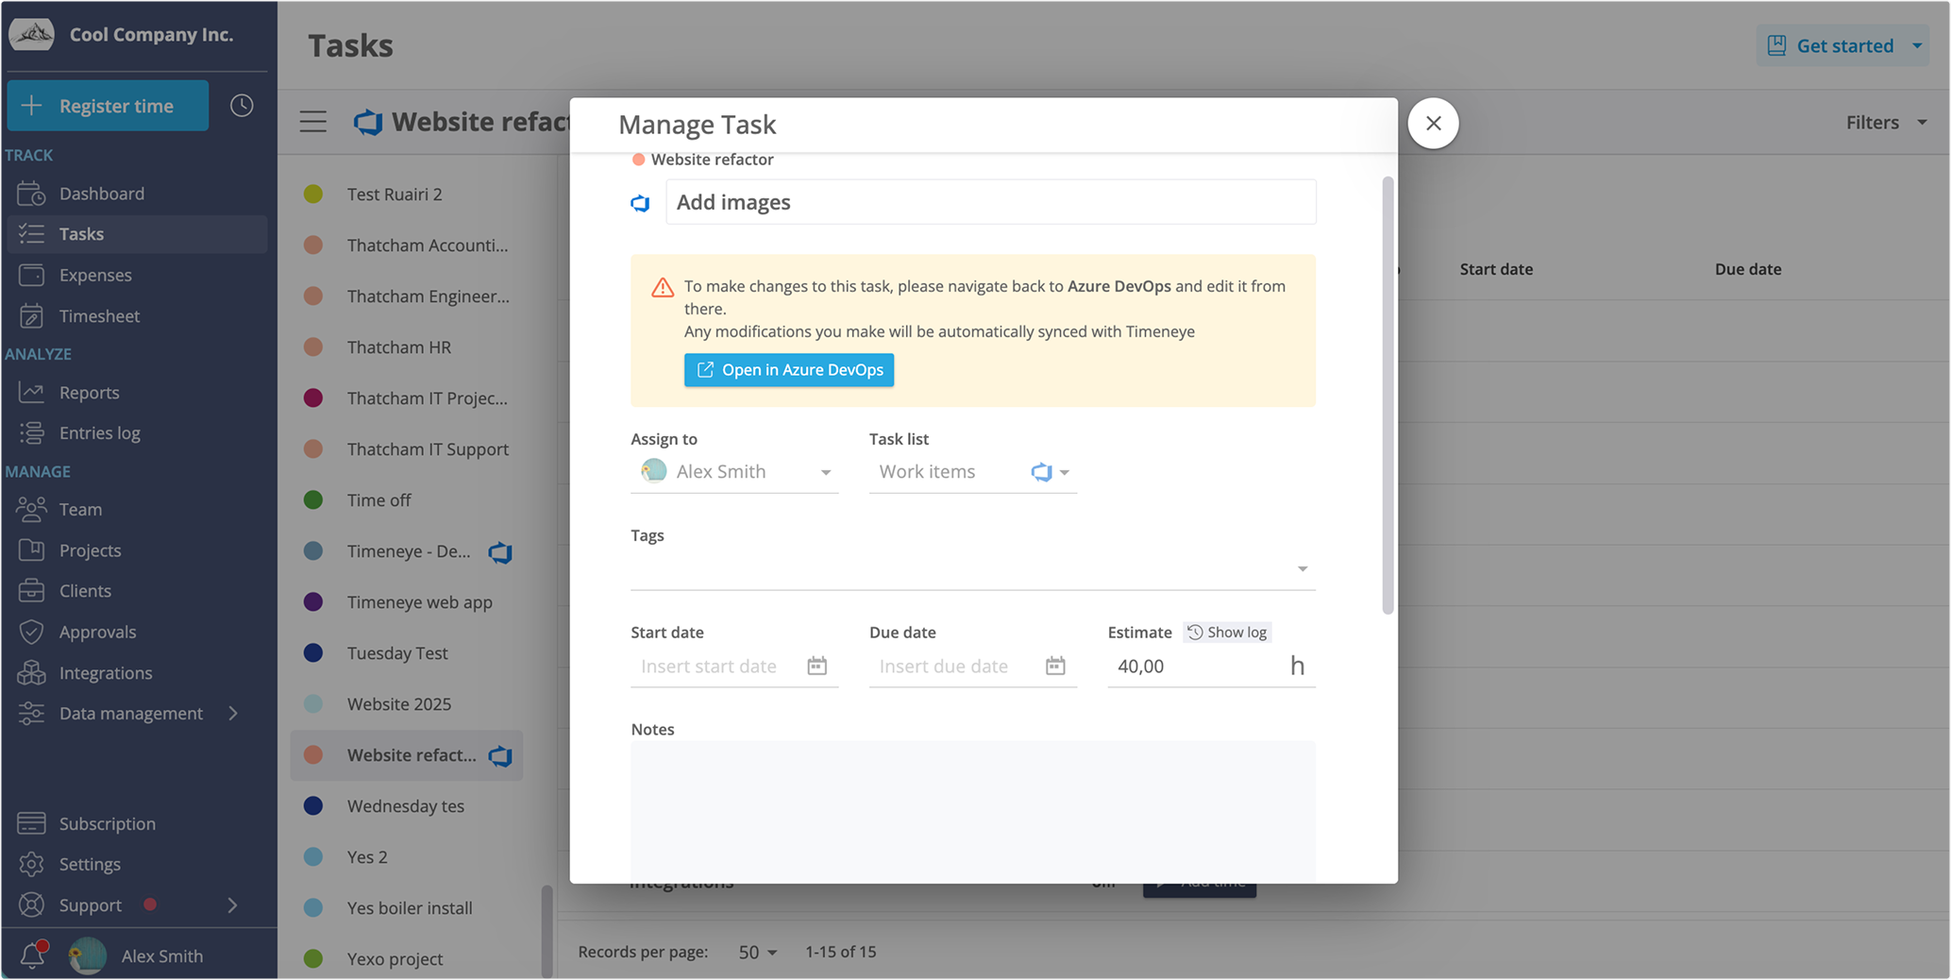Select Tasks in the left navigation
The width and height of the screenshot is (1951, 980).
click(x=82, y=233)
